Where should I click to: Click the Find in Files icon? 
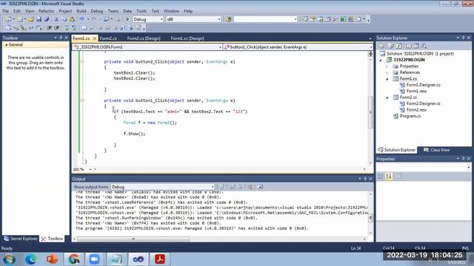point(228,19)
